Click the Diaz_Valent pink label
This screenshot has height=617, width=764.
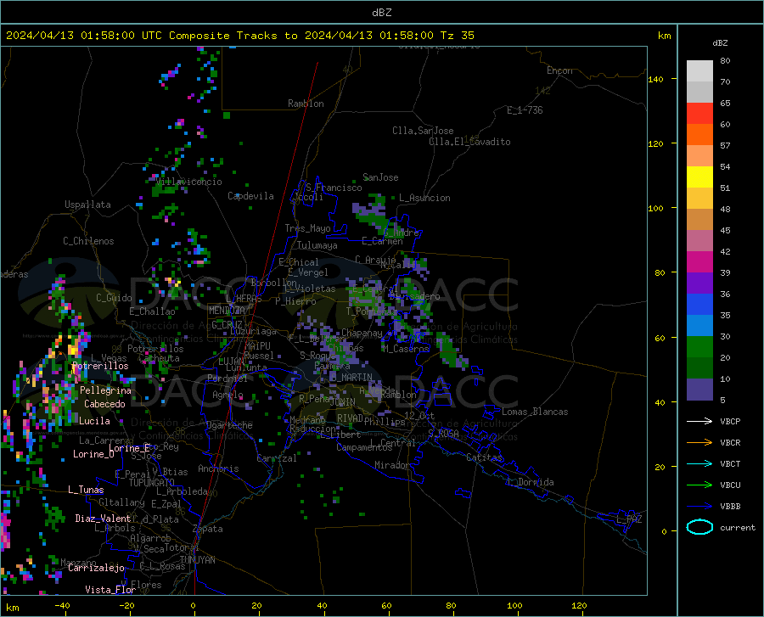point(103,519)
